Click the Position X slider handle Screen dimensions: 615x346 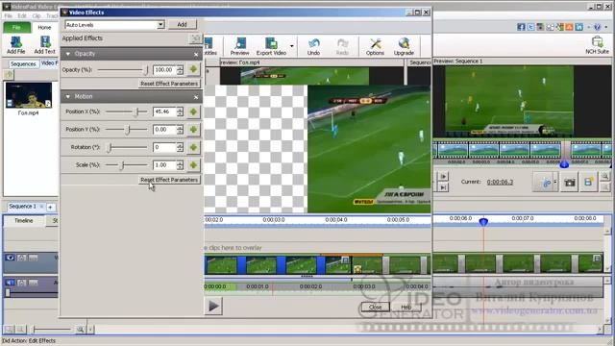(x=136, y=111)
